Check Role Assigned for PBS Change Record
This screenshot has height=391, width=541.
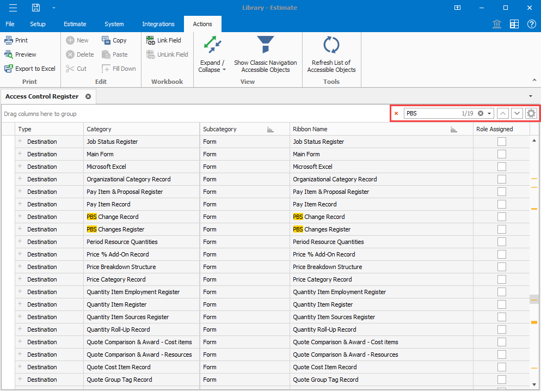coord(502,217)
